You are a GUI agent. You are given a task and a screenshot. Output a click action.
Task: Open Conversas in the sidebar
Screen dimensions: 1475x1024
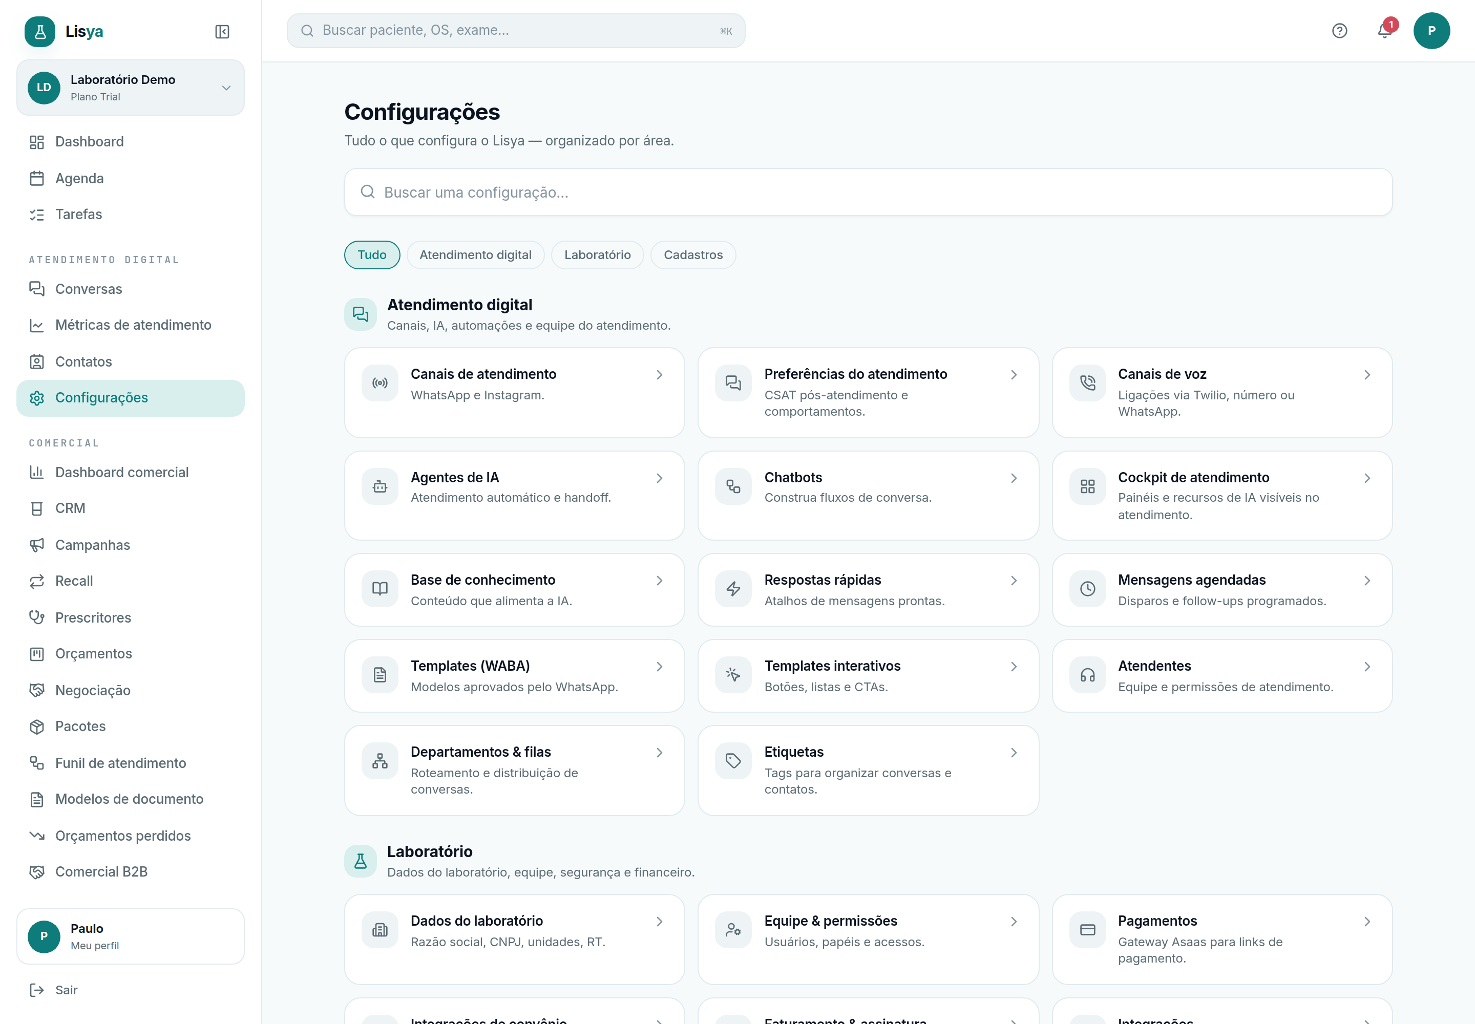point(130,289)
